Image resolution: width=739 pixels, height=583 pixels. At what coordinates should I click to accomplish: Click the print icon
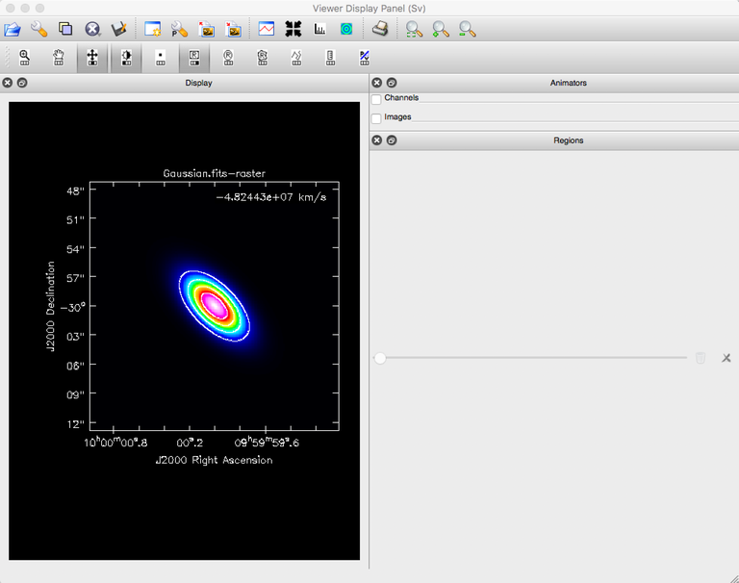coord(380,29)
